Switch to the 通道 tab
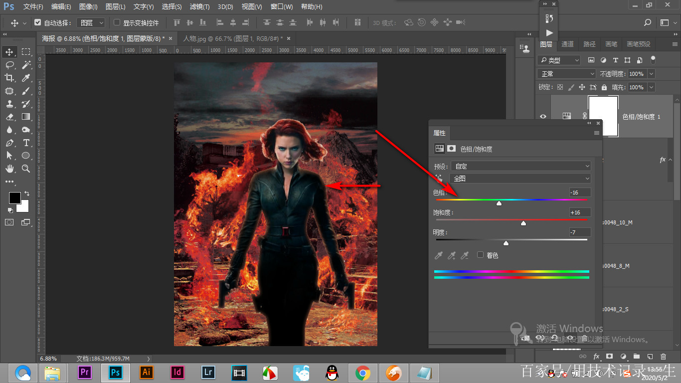 (x=567, y=44)
